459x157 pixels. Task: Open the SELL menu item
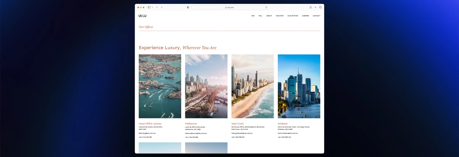pyautogui.click(x=261, y=16)
